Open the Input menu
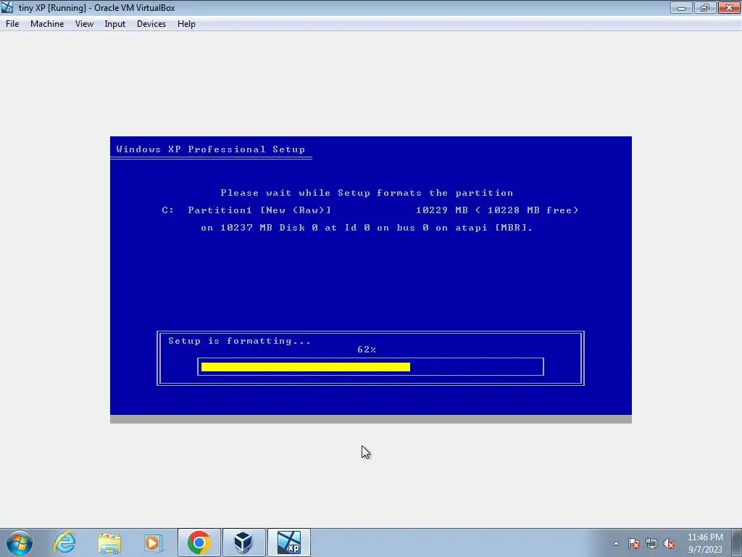The height and width of the screenshot is (557, 742). coord(115,24)
